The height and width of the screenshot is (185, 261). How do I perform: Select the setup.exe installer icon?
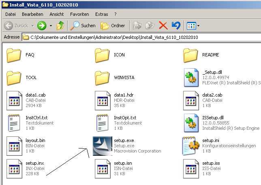pyautogui.click(x=103, y=146)
